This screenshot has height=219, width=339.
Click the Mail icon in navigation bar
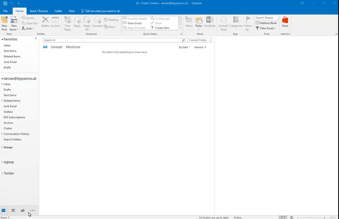point(4,211)
